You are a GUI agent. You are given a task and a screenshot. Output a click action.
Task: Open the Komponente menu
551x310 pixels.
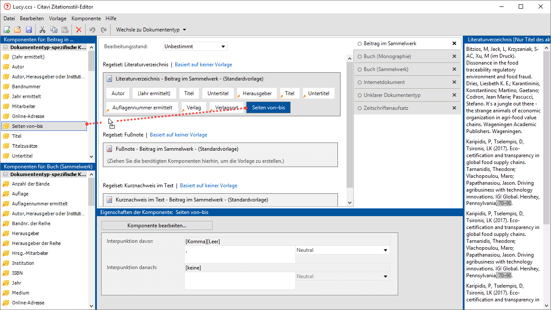[x=86, y=19]
